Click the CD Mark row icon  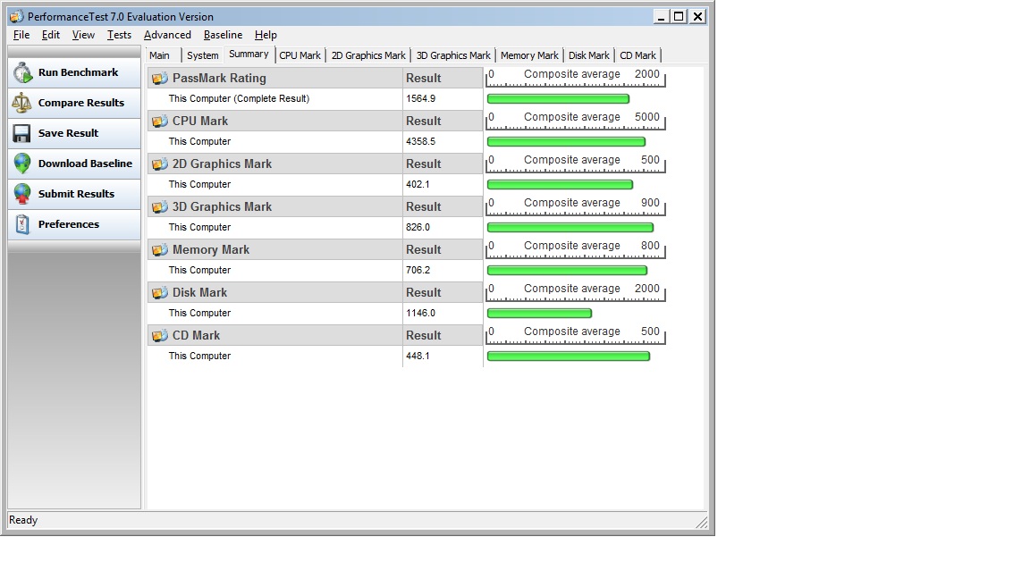coord(160,336)
